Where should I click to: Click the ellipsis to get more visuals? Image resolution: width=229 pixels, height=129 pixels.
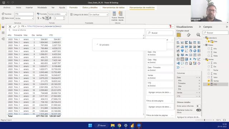tap(182, 67)
